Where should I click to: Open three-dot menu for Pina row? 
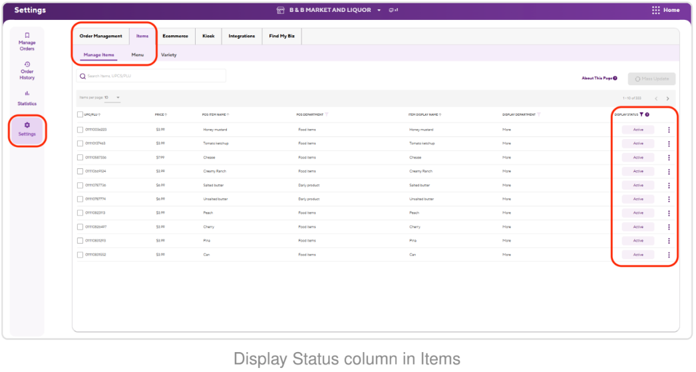point(669,241)
